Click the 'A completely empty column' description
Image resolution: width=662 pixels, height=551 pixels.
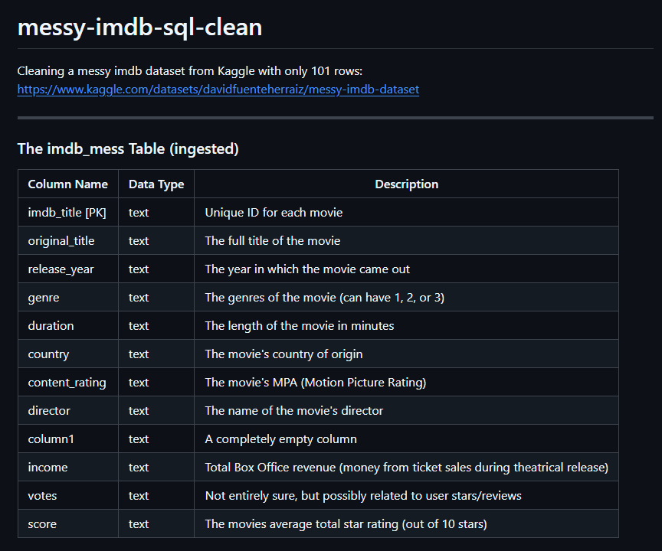281,439
